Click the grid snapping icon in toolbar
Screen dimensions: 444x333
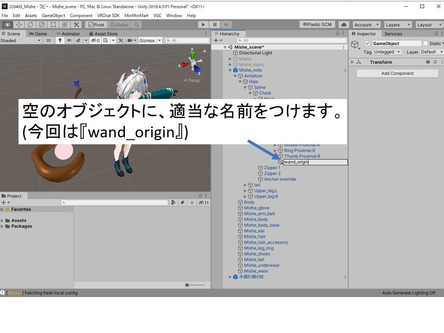point(136,25)
